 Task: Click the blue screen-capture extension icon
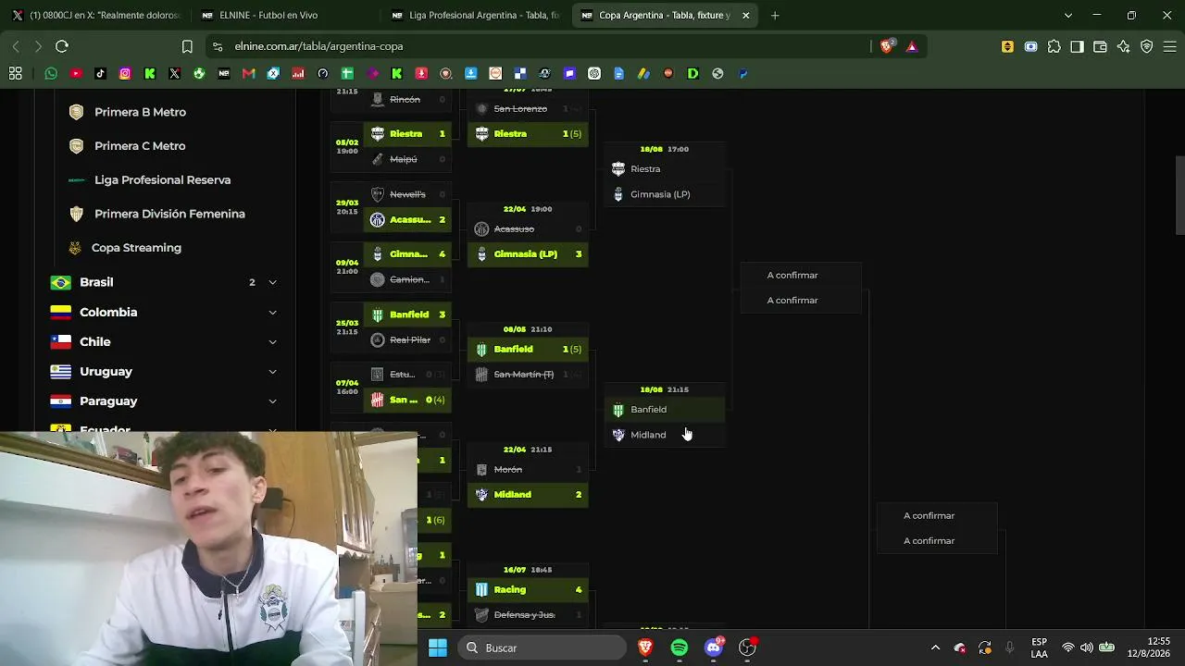click(1030, 46)
